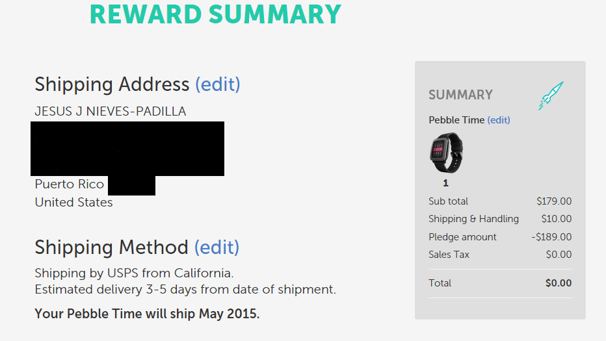Click the rocket icon in the Summary panel
This screenshot has width=606, height=341.
click(551, 95)
